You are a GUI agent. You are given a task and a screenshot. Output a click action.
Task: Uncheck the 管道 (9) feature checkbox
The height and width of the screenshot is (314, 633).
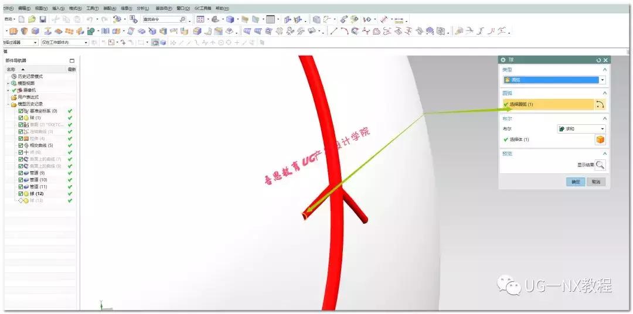click(21, 173)
